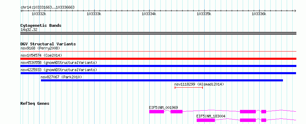Select the blue nsv4530558 variant bar
This screenshot has width=306, height=124.
click(159, 66)
